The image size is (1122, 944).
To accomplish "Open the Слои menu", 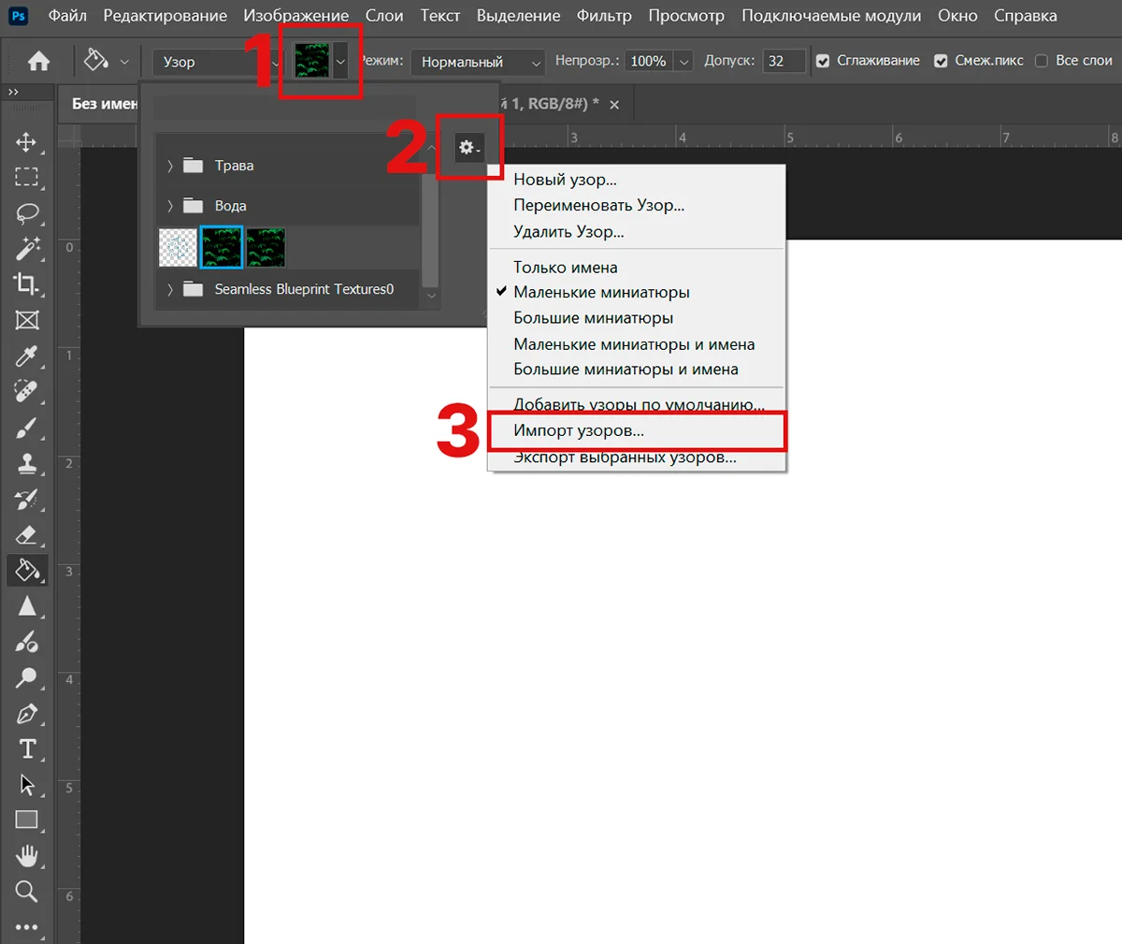I will click(x=384, y=16).
